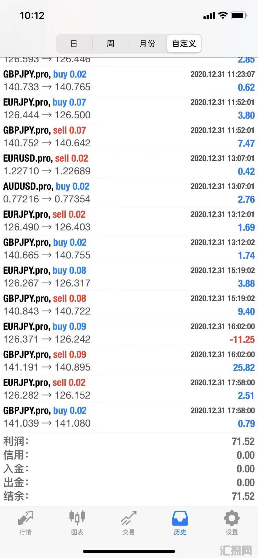Select the 日 day period segment
Image resolution: width=258 pixels, height=558 pixels.
[74, 44]
